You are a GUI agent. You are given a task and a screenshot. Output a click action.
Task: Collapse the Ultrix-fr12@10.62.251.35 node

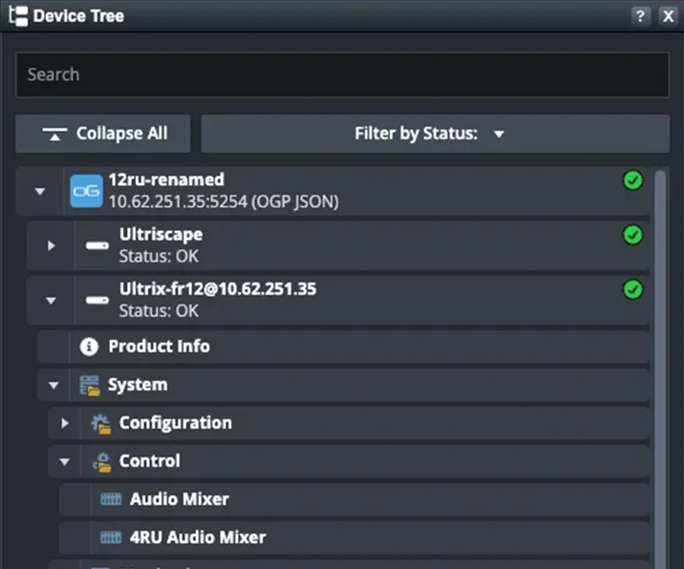coord(51,301)
